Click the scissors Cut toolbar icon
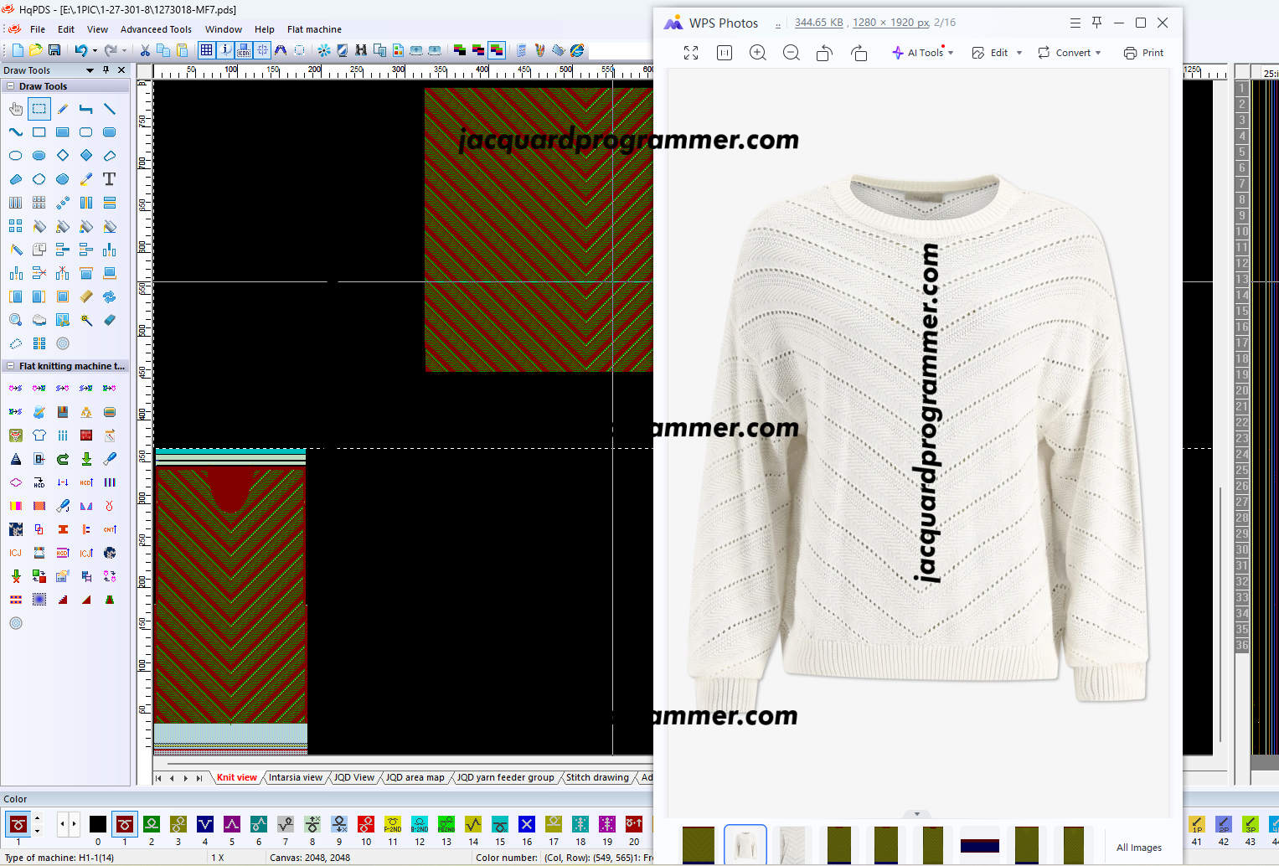The image size is (1279, 866). pos(145,50)
